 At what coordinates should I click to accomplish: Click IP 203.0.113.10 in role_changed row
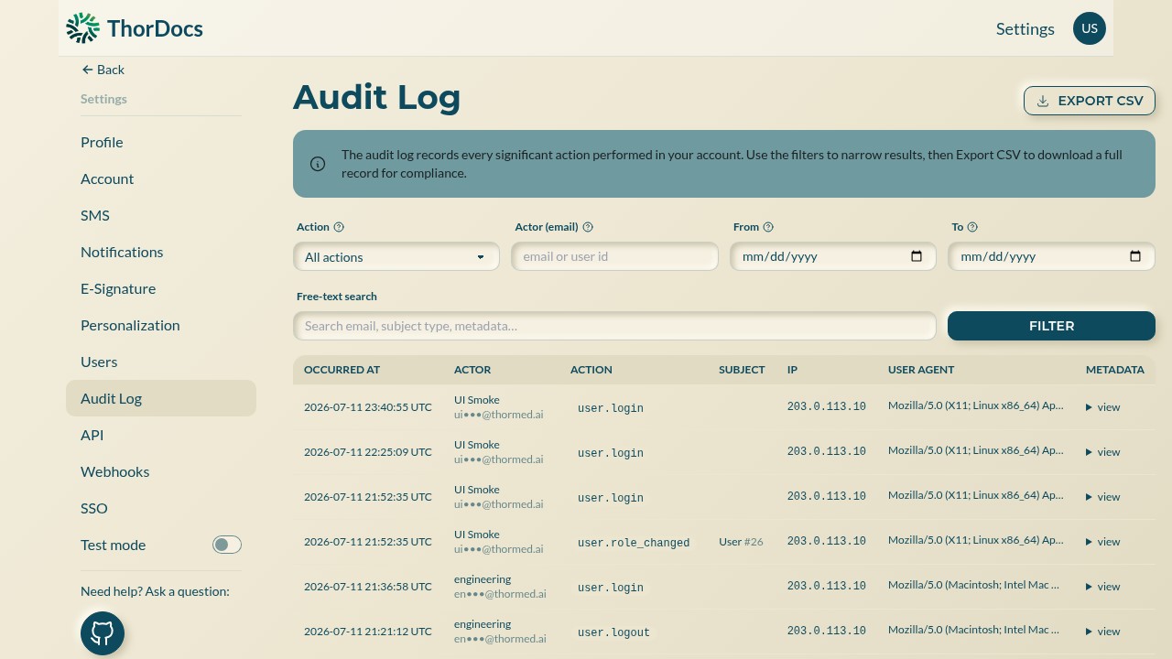(x=827, y=541)
